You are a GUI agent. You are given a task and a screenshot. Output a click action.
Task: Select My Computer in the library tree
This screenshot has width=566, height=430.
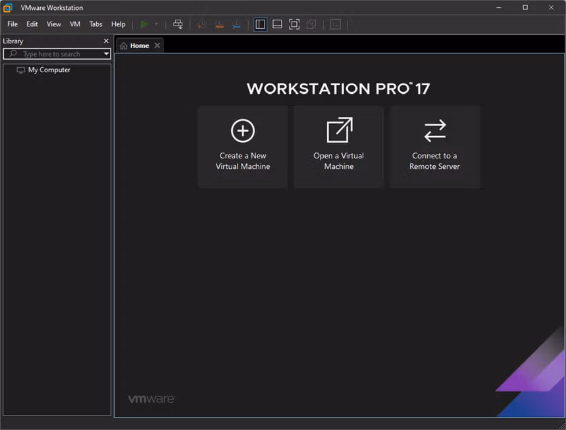[x=49, y=70]
